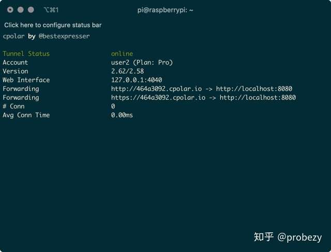
Task: Open the http://464a3092.cpolar.io forwarding URL
Action: (x=158, y=89)
